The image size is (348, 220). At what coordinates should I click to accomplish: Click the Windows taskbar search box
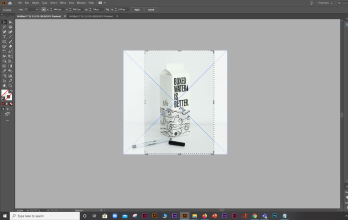click(45, 216)
